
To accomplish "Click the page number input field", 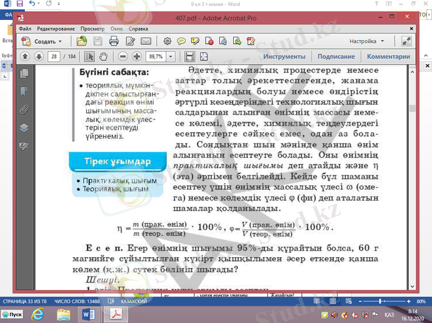I will 54,56.
